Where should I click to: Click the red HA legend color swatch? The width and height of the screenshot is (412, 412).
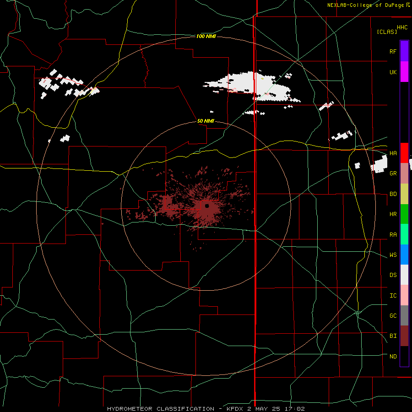point(404,153)
